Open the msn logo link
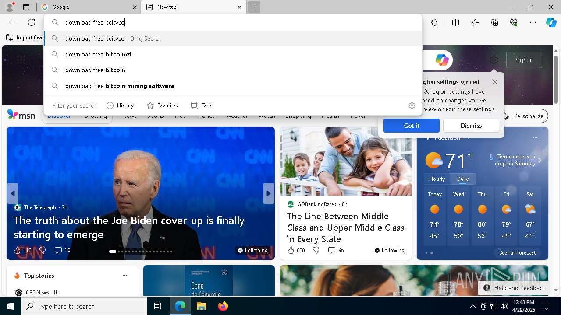This screenshot has height=315, width=561. (x=21, y=115)
